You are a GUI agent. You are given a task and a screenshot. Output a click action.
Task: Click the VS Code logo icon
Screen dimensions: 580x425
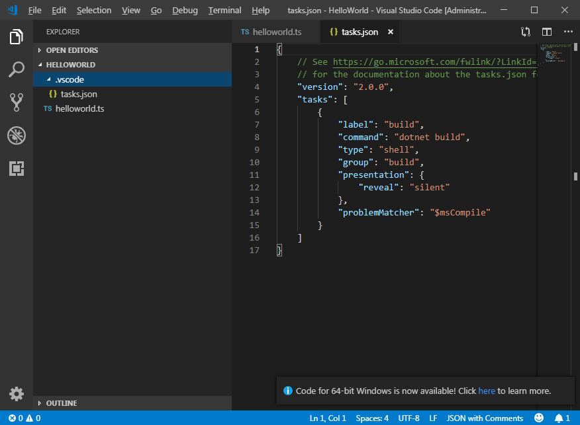[x=12, y=10]
